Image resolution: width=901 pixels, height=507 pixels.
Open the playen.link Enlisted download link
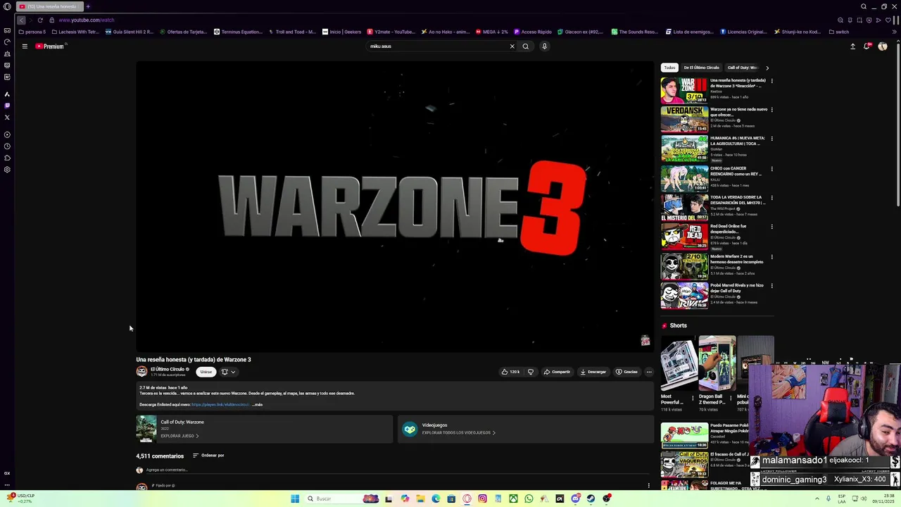click(220, 405)
